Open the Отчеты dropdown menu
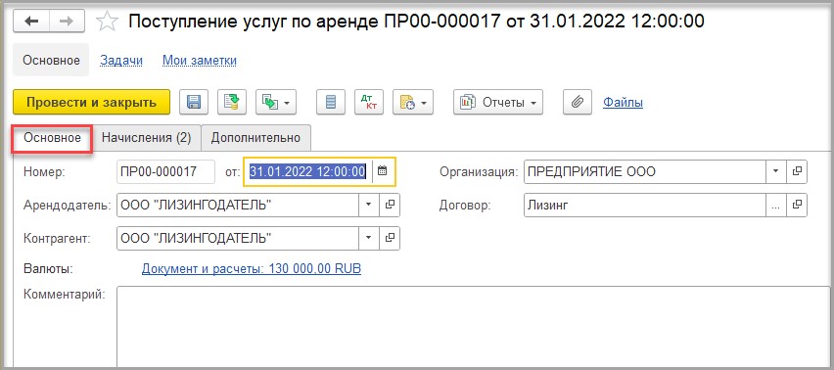 point(498,102)
